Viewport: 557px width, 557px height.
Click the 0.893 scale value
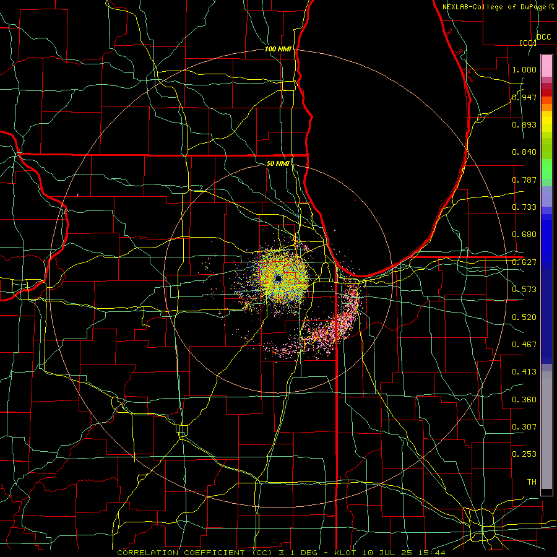click(x=524, y=124)
